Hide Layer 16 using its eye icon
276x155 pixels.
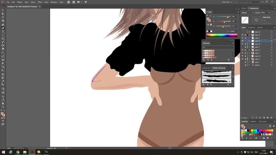click(x=242, y=44)
